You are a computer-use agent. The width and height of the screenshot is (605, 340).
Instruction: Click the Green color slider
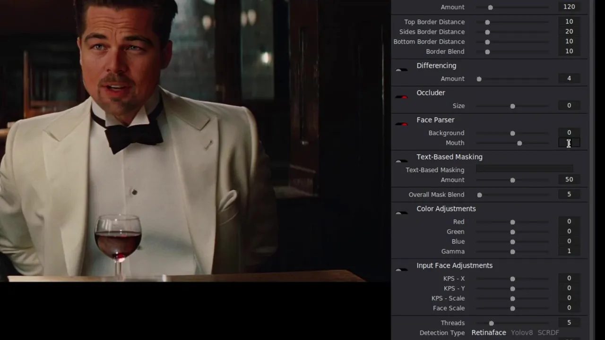(x=512, y=232)
